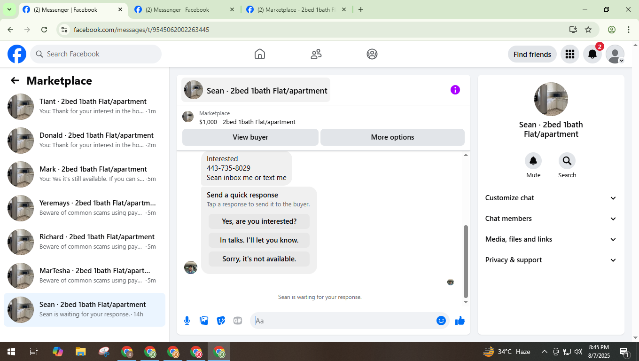
Task: Switch to second Messenger tab
Action: [185, 9]
